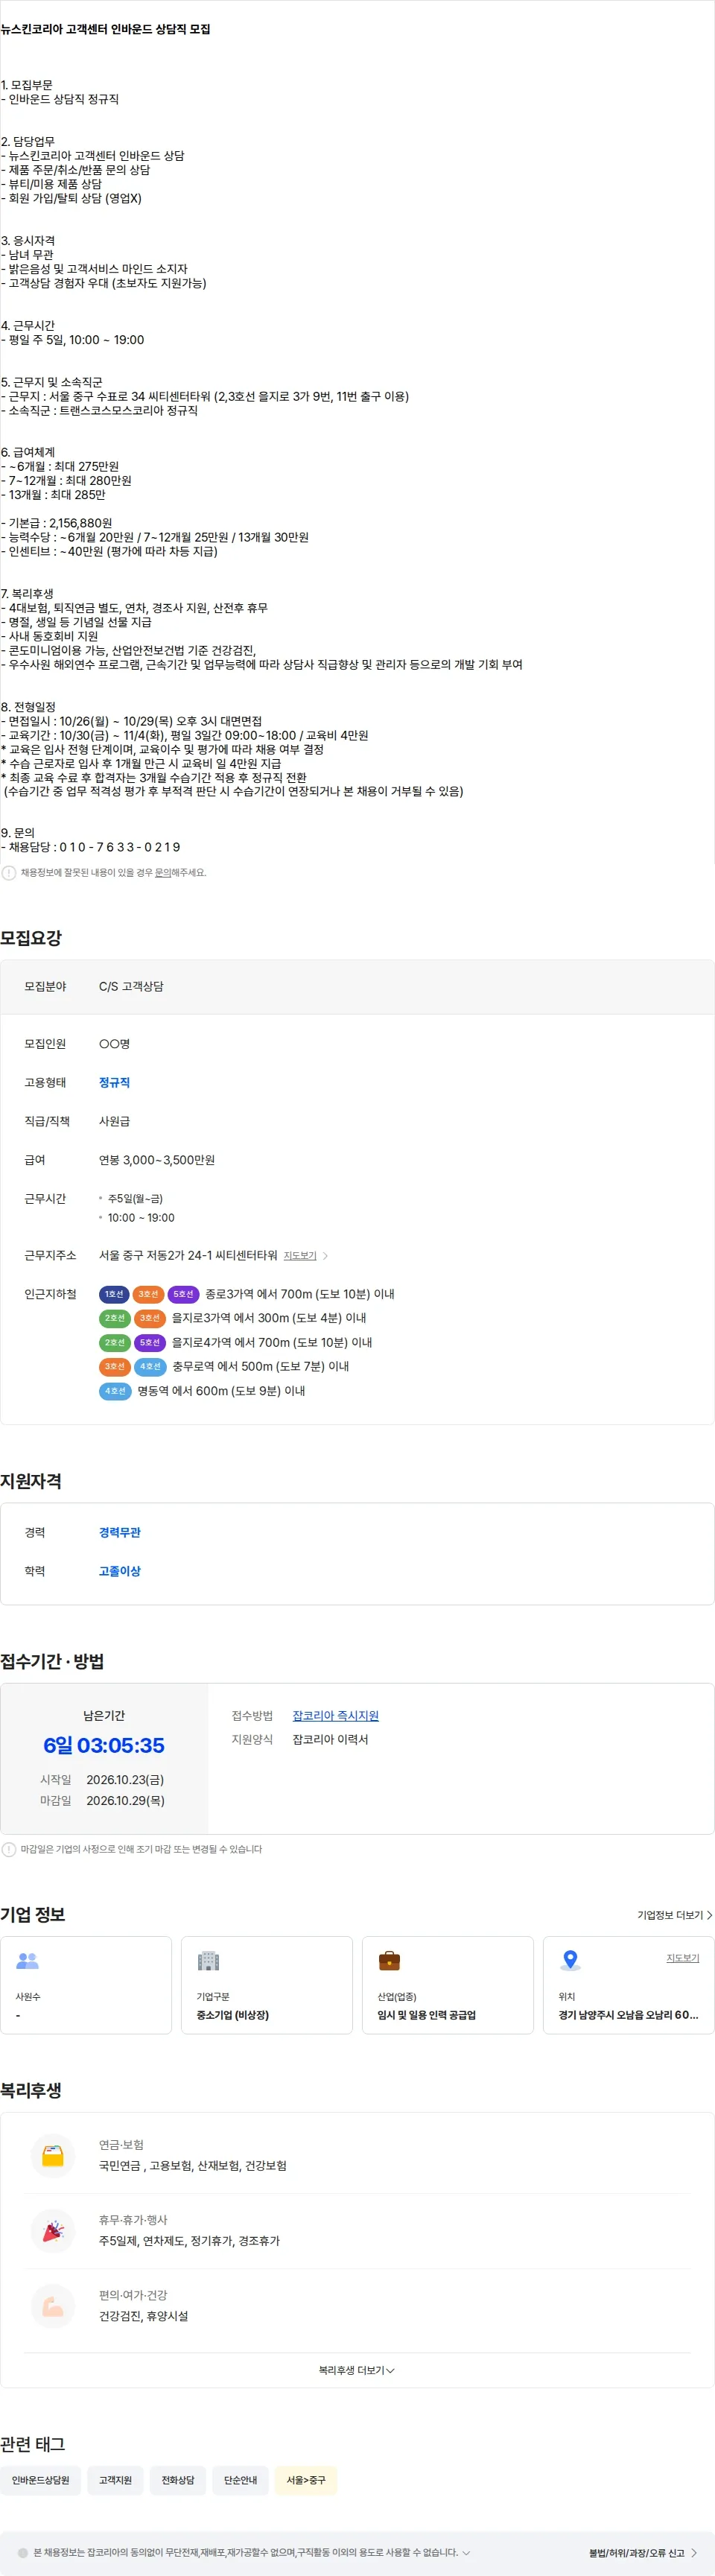Expand 복리후생 더보기
This screenshot has height=2576, width=715.
(x=357, y=2370)
